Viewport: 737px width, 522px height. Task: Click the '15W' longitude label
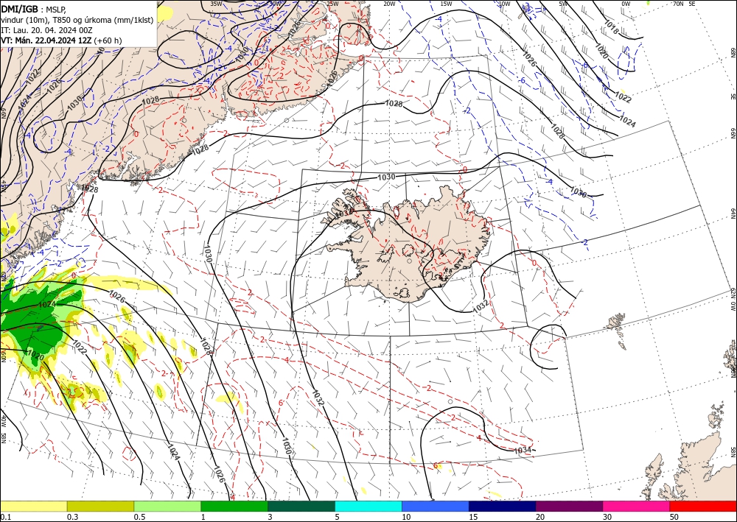pos(446,4)
